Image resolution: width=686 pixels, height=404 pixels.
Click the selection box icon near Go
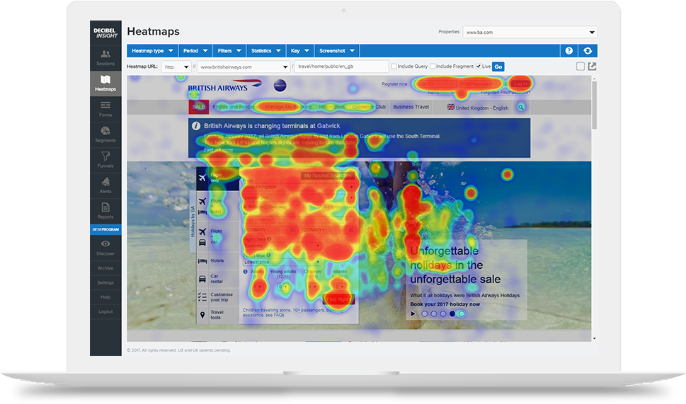580,67
